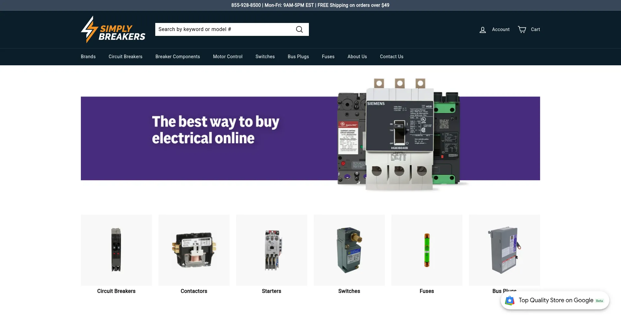Open the Contact Us page
This screenshot has width=621, height=321.
392,57
